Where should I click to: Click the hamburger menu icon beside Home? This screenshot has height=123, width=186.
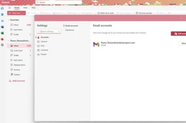(10, 8)
